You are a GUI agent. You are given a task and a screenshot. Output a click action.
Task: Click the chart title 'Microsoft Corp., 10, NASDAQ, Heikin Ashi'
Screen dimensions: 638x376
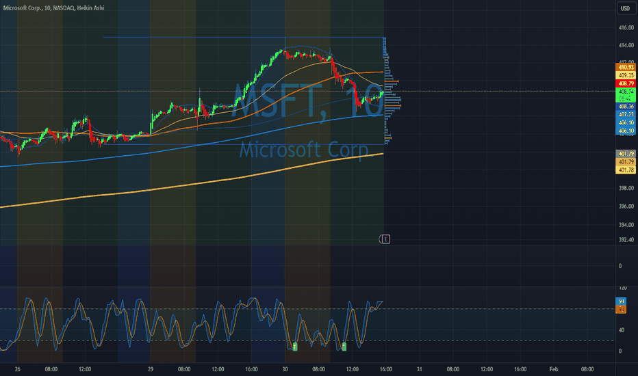click(x=53, y=8)
